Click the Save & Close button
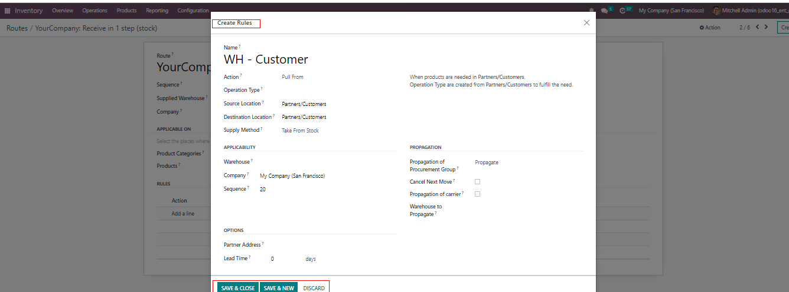The height and width of the screenshot is (292, 789). point(237,288)
